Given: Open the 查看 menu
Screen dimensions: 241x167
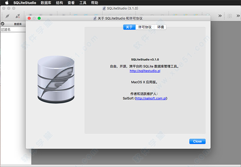Looking at the screenshot, I should click(71, 3).
